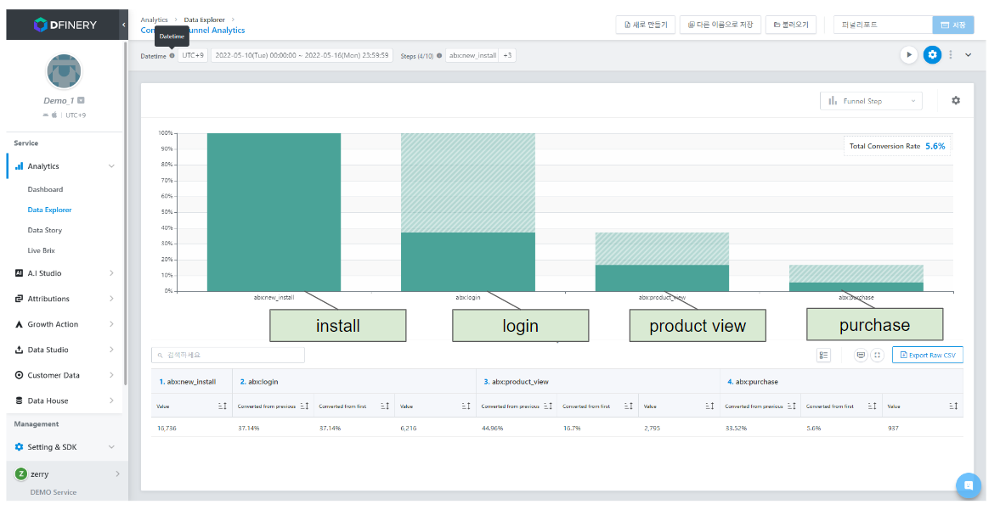Click Export Raw CSV button
The height and width of the screenshot is (510, 1000).
(928, 356)
